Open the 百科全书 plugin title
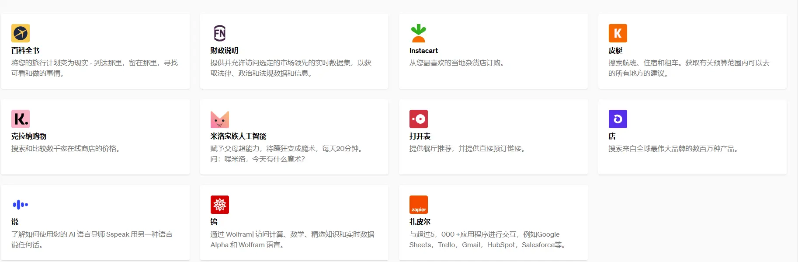 (x=25, y=51)
